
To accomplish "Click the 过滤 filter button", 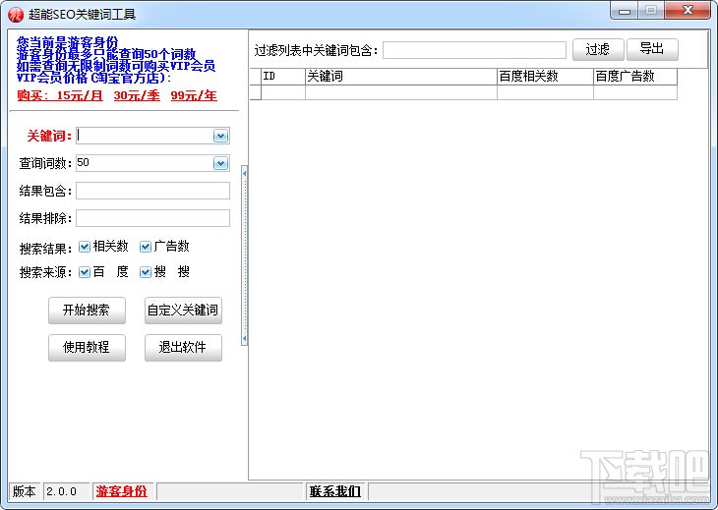I will click(x=598, y=49).
